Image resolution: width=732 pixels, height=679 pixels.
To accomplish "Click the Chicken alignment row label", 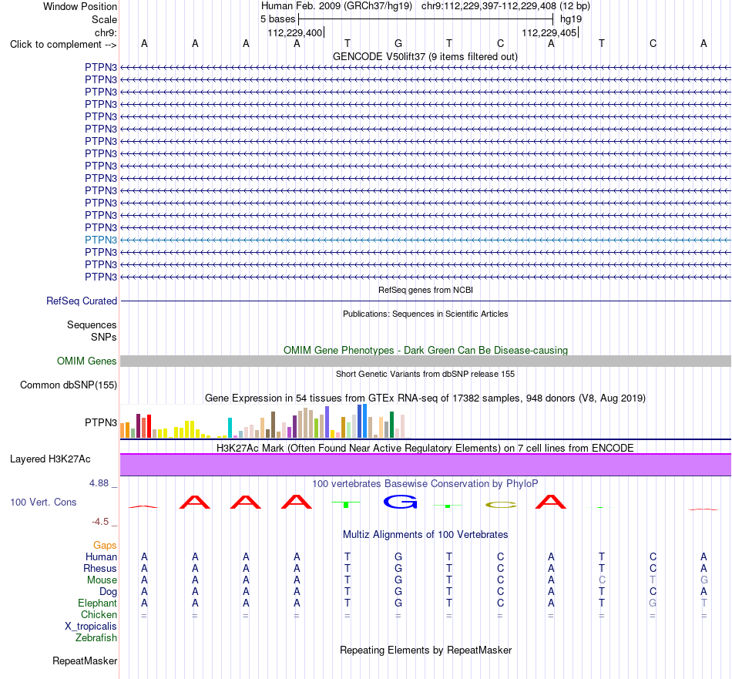I will pos(99,615).
